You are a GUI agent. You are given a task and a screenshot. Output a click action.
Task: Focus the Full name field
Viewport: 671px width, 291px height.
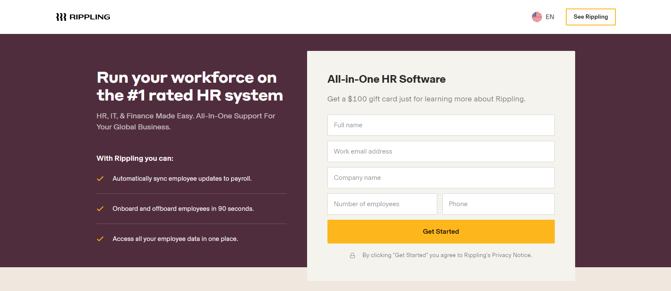click(441, 125)
